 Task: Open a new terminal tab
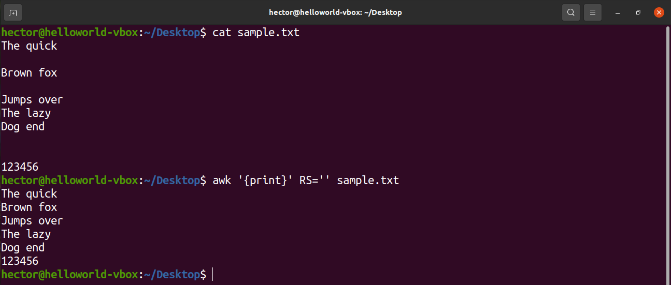click(x=13, y=12)
